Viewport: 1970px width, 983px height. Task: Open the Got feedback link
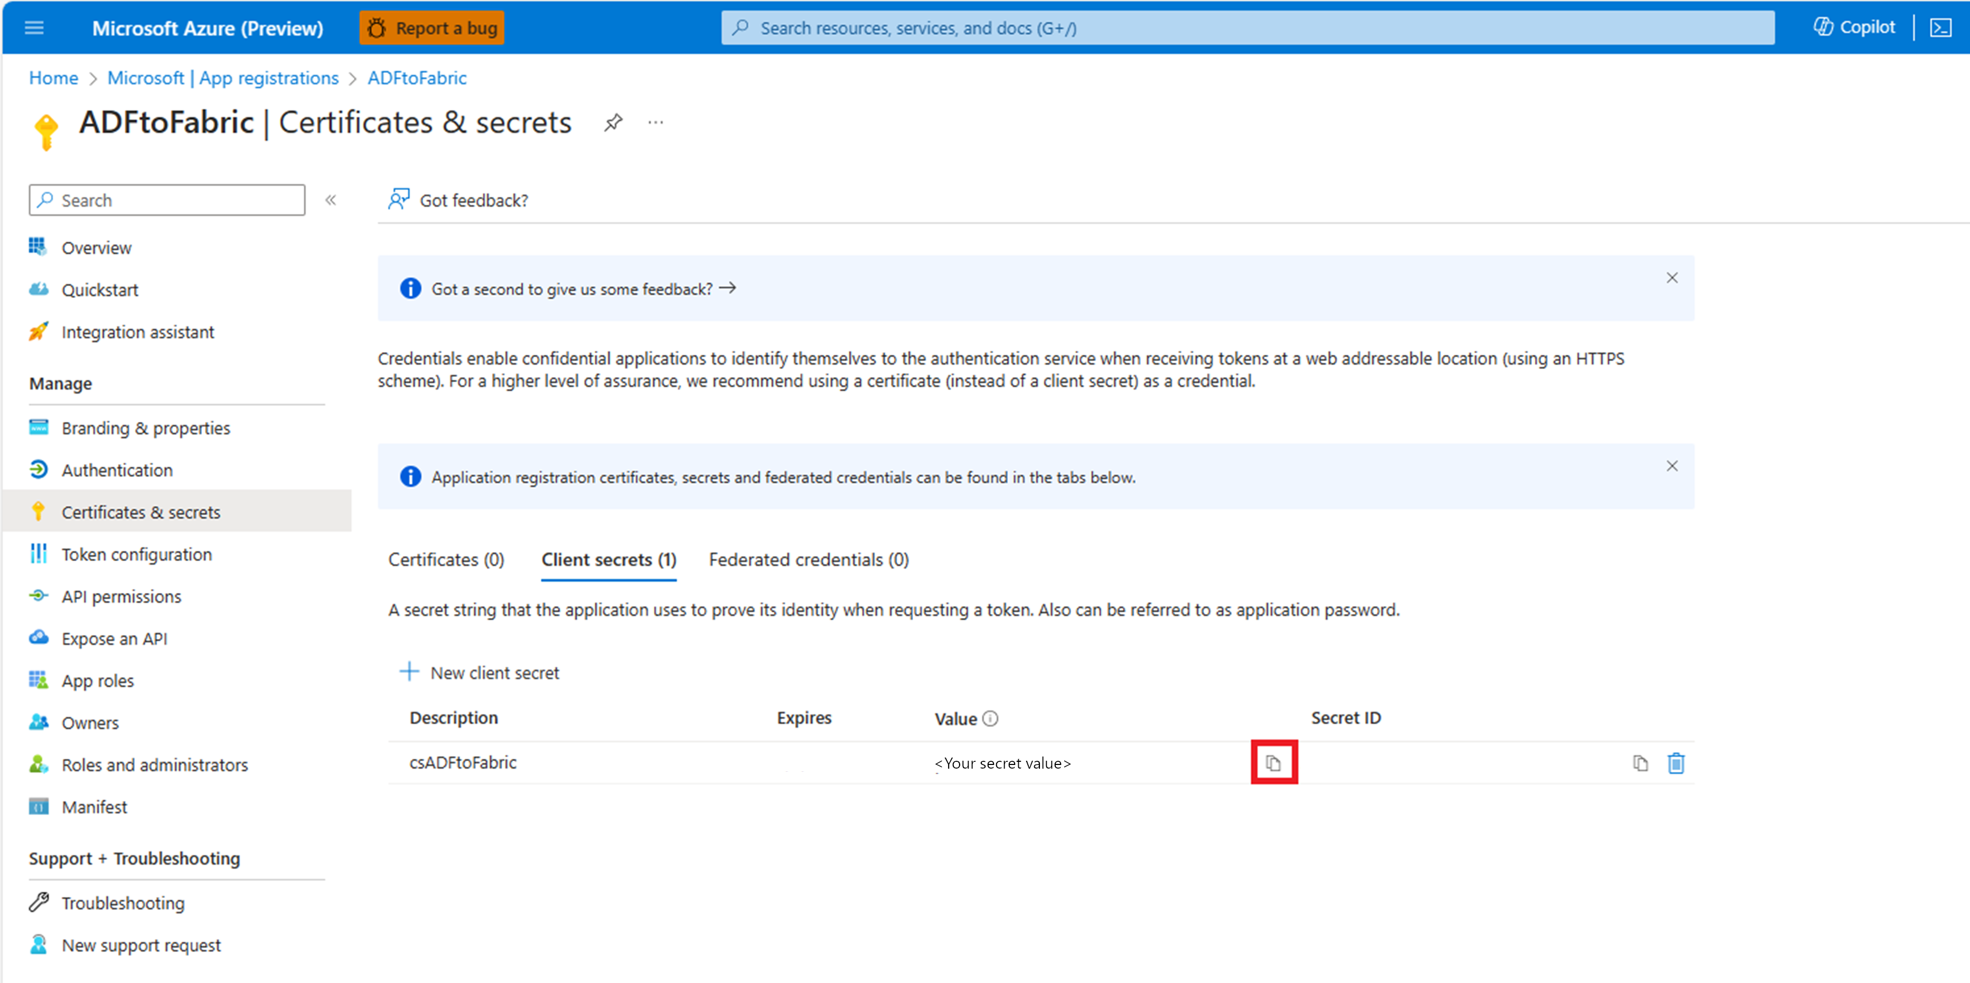[458, 200]
